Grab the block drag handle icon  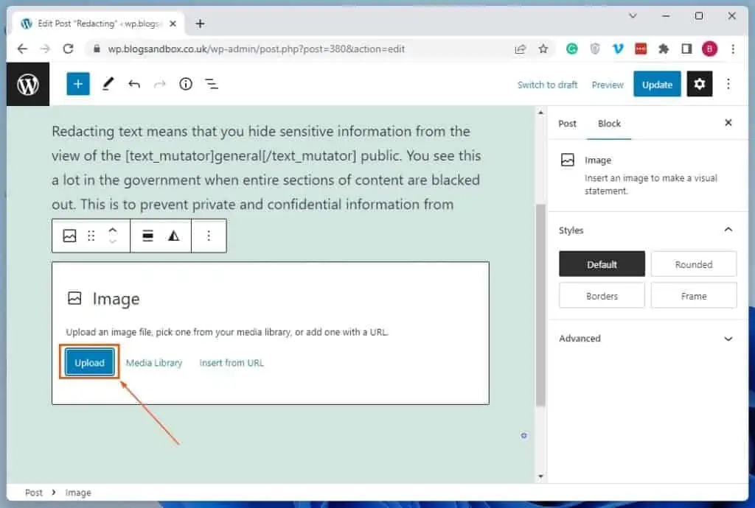click(91, 236)
